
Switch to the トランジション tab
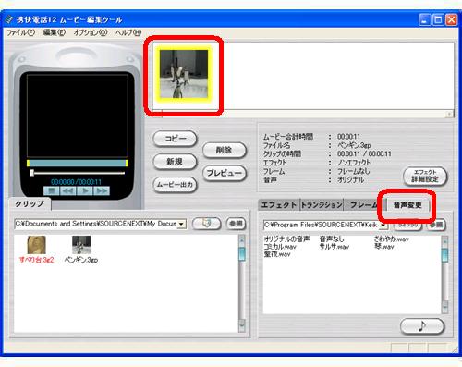click(x=322, y=205)
